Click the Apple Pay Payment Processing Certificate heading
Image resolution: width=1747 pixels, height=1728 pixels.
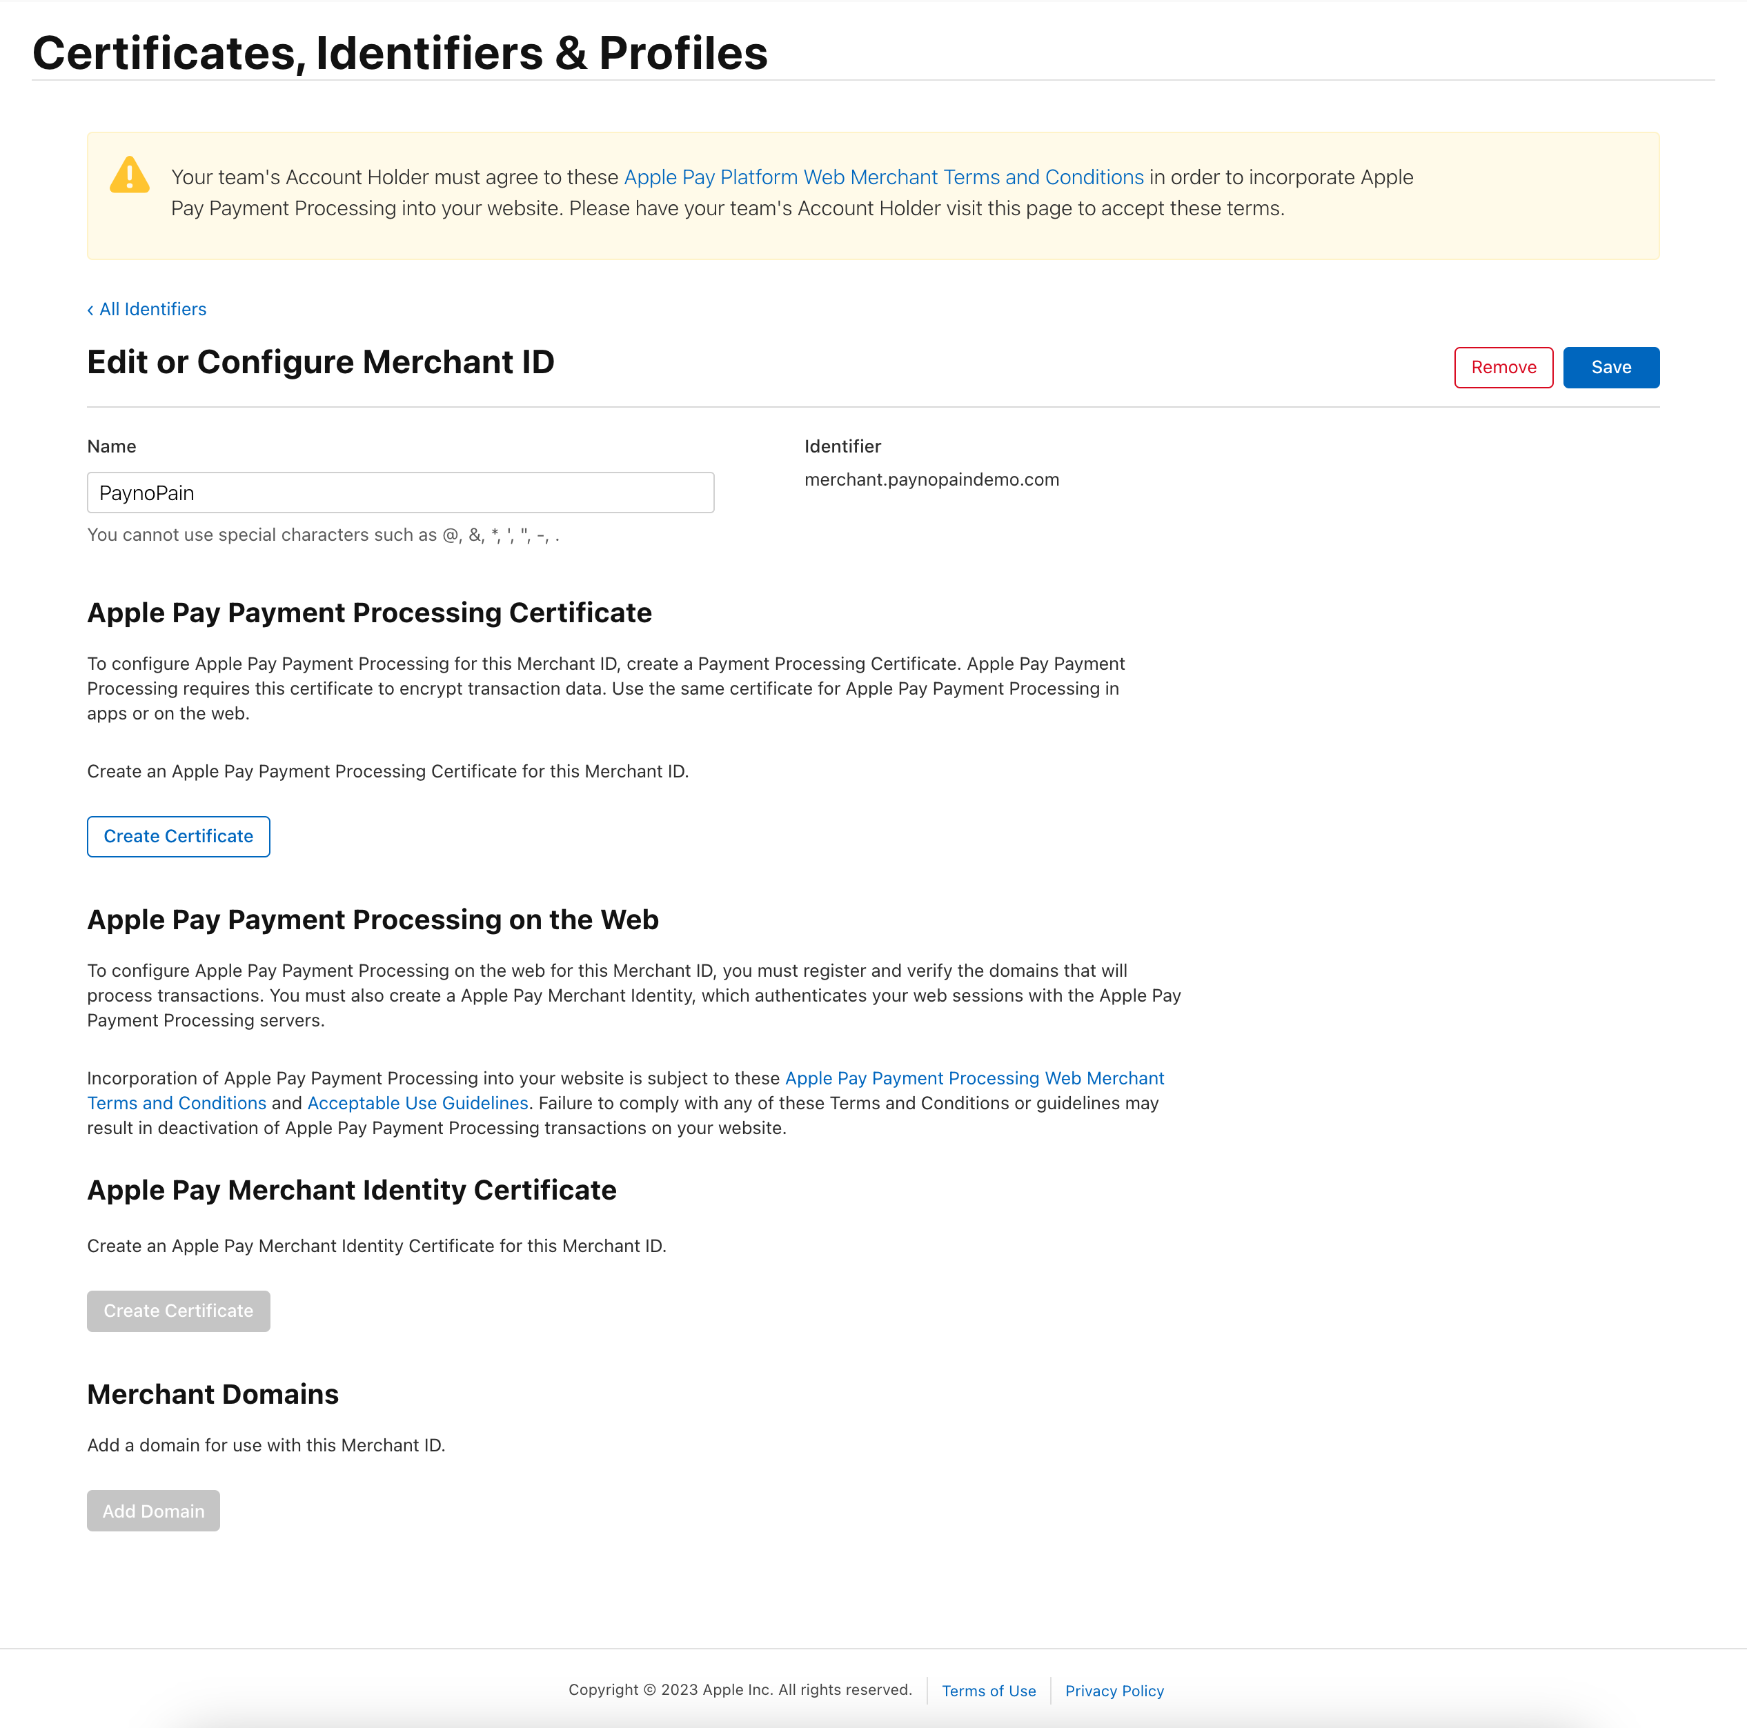369,612
